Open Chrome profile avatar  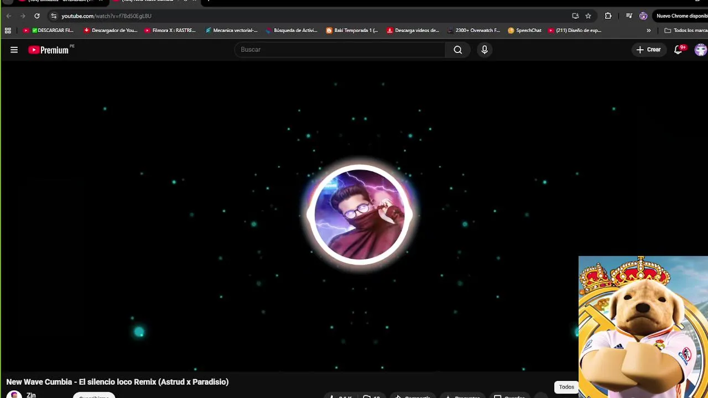tap(643, 16)
